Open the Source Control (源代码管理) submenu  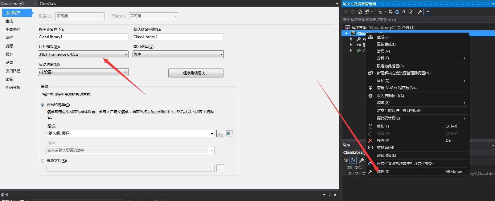pos(417,118)
